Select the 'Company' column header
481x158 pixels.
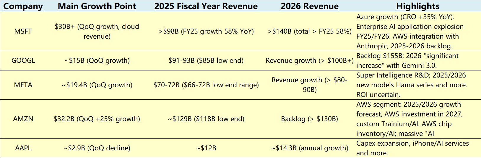(x=23, y=6)
